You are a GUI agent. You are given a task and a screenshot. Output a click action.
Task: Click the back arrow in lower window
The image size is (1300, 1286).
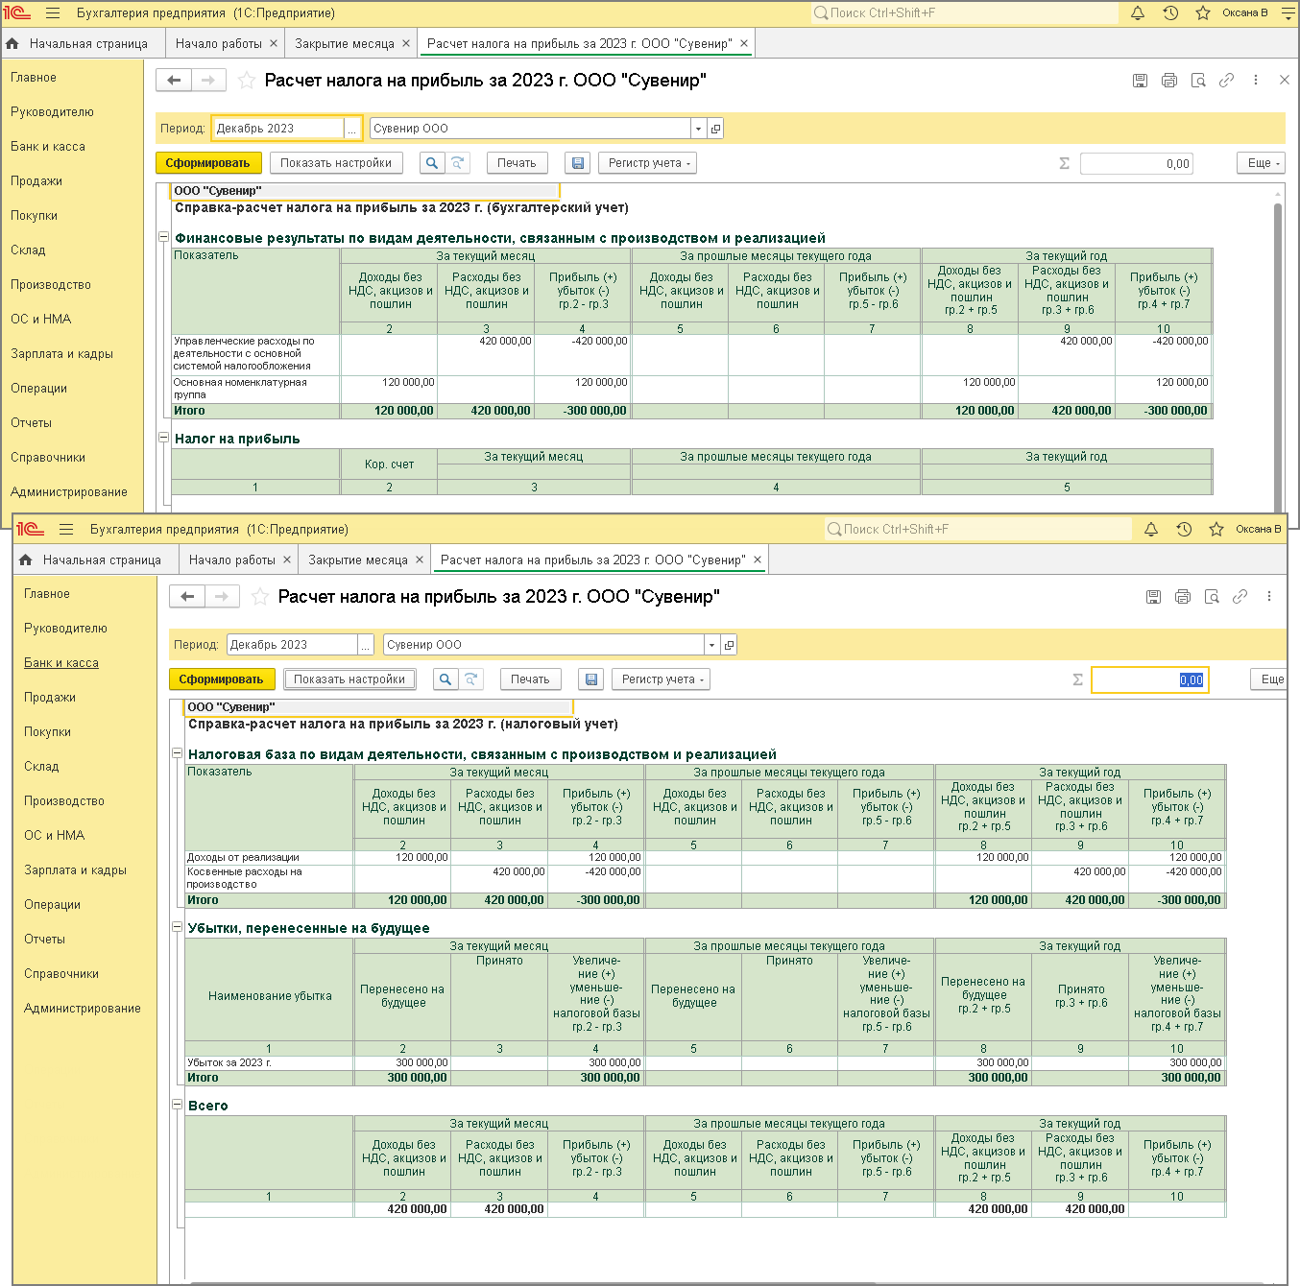(x=187, y=597)
